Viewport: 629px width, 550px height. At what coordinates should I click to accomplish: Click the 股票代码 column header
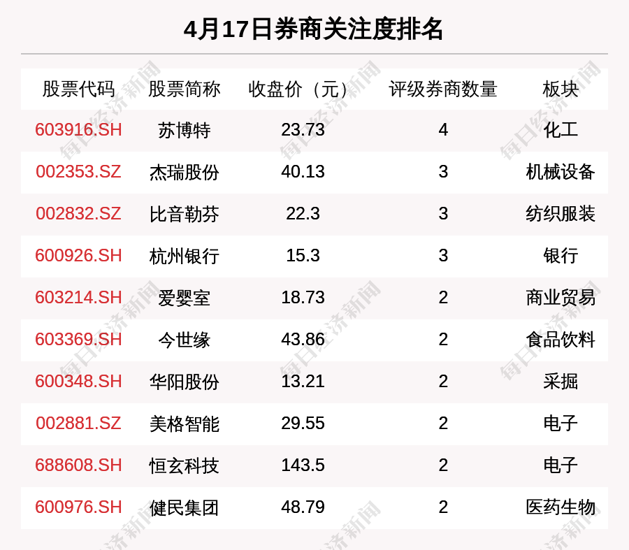78,89
